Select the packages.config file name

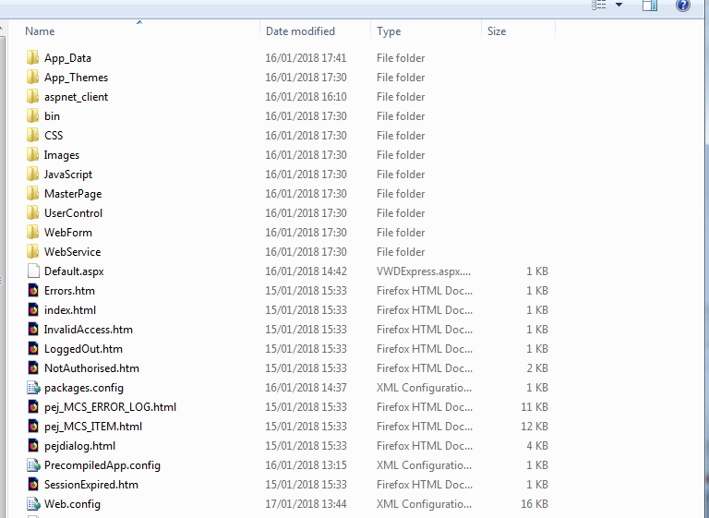click(x=84, y=388)
